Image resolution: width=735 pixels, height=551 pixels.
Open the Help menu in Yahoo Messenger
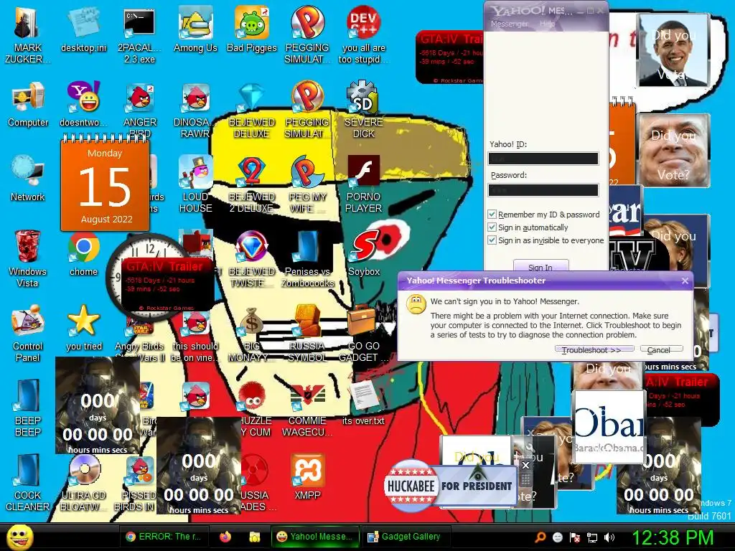pyautogui.click(x=547, y=24)
